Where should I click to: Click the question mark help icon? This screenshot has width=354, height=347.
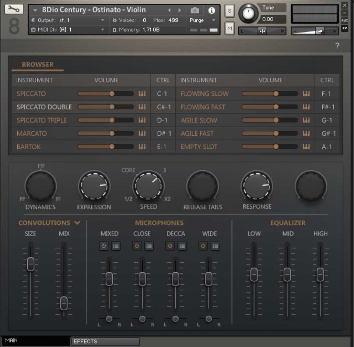coord(337,46)
